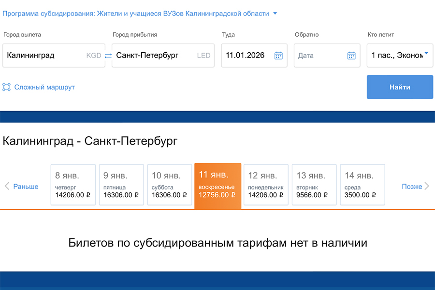Image resolution: width=435 pixels, height=290 pixels.
Task: Open the calendar icon in the Туда field
Action: point(278,55)
